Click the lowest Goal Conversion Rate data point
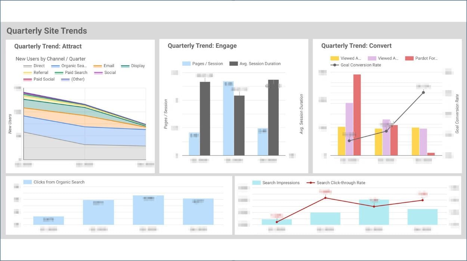 (349, 141)
